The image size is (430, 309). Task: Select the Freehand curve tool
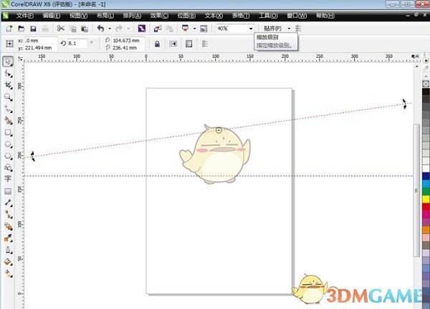[9, 109]
